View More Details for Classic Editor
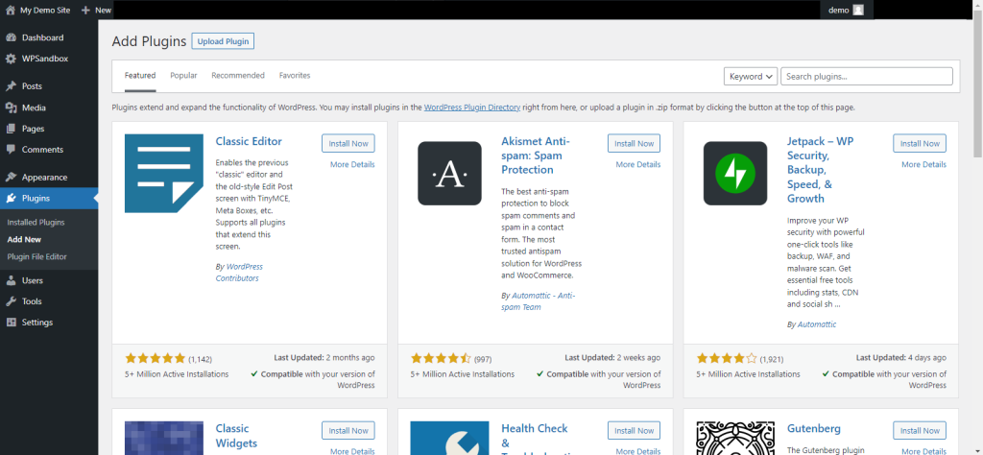The width and height of the screenshot is (983, 455). point(352,165)
